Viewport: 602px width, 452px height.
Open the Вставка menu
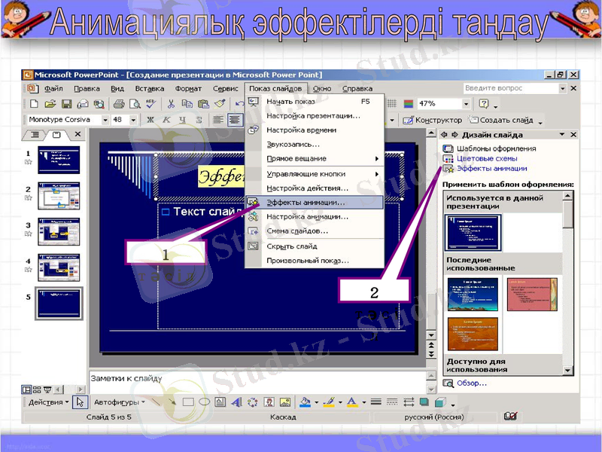(149, 87)
